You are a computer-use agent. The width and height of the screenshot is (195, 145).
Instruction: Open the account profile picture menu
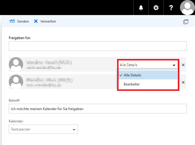(187, 8)
